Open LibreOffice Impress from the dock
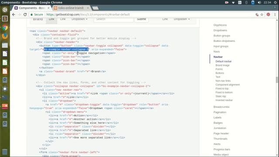Image resolution: width=279 pixels, height=157 pixels. click(x=5, y=71)
